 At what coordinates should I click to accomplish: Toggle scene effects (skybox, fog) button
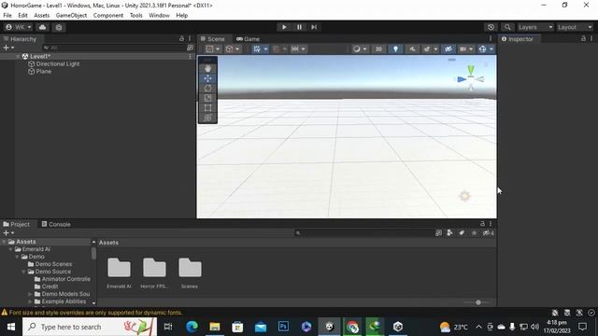coord(427,49)
